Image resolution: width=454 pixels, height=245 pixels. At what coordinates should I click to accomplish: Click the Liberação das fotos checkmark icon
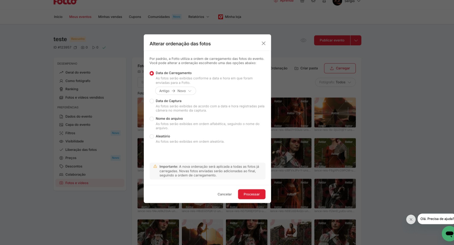pyautogui.click(x=61, y=150)
